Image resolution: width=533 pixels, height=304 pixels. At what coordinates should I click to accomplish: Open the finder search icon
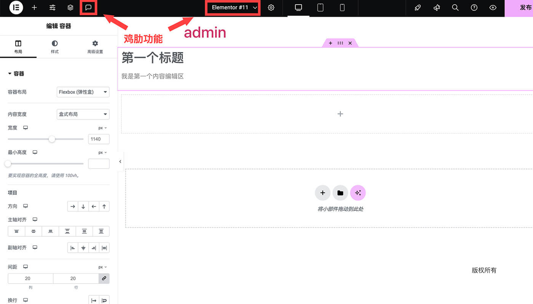point(455,8)
